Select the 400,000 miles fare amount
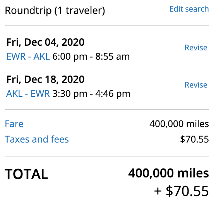 (x=179, y=124)
